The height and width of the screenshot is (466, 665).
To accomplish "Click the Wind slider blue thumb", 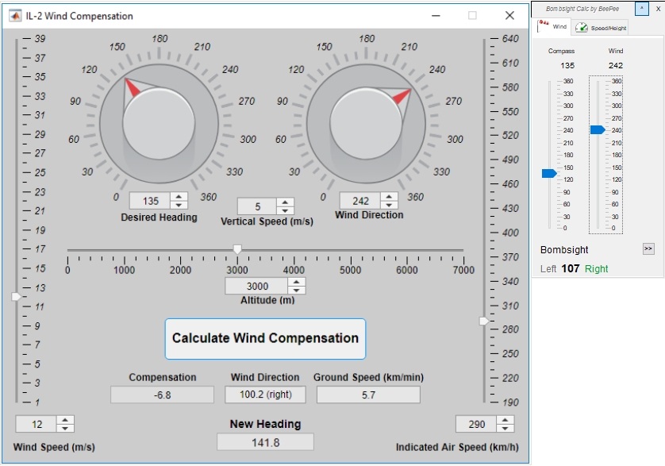I will (x=598, y=130).
